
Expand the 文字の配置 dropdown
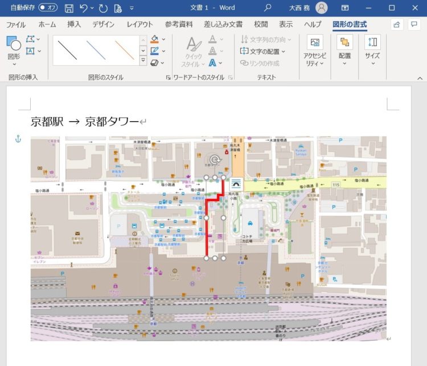coord(263,51)
